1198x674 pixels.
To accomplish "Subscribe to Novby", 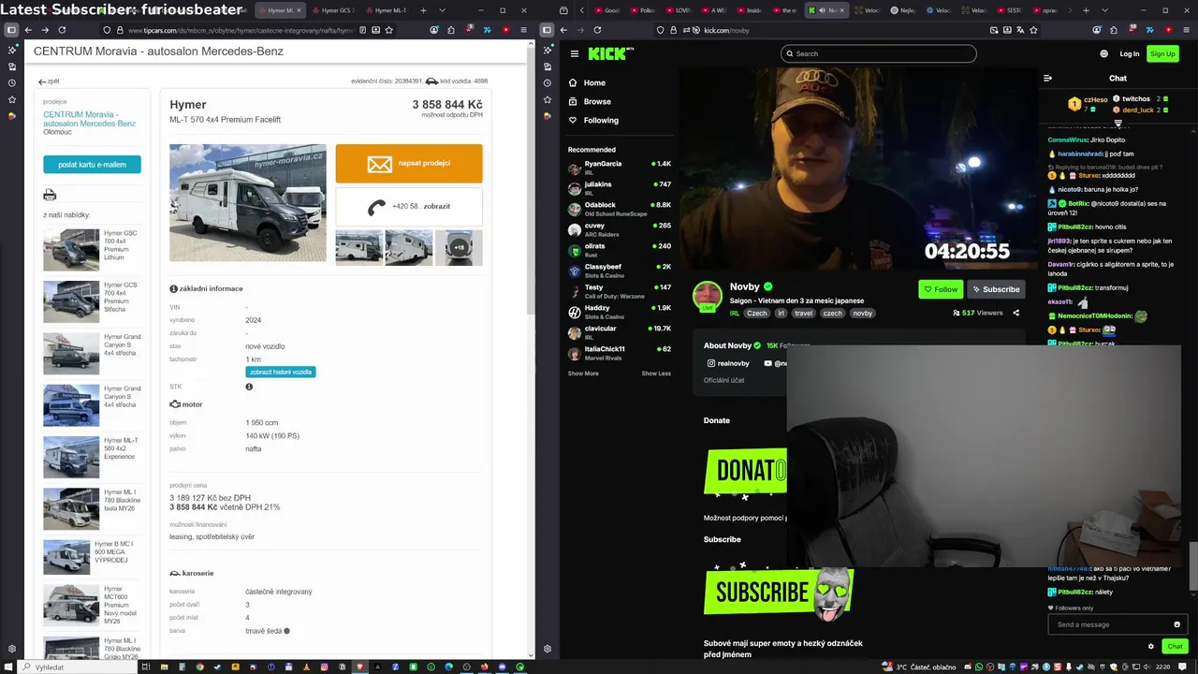I will click(x=995, y=289).
